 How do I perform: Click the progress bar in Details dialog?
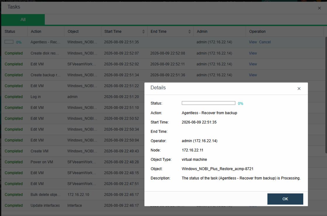208,103
